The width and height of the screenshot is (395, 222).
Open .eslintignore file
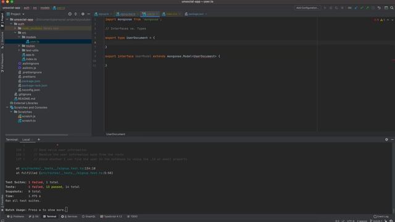pyautogui.click(x=28, y=64)
